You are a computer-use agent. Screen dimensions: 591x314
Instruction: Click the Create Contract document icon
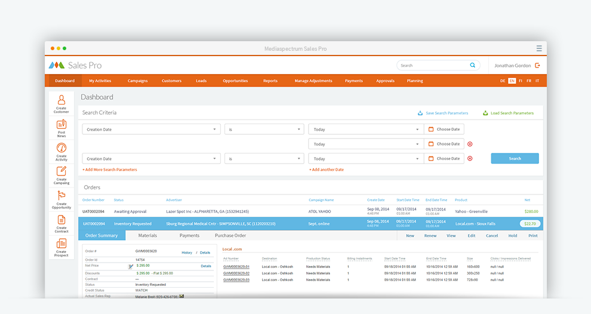[x=61, y=220]
